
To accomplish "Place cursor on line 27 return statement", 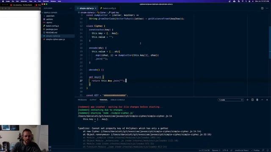I will tap(108, 81).
